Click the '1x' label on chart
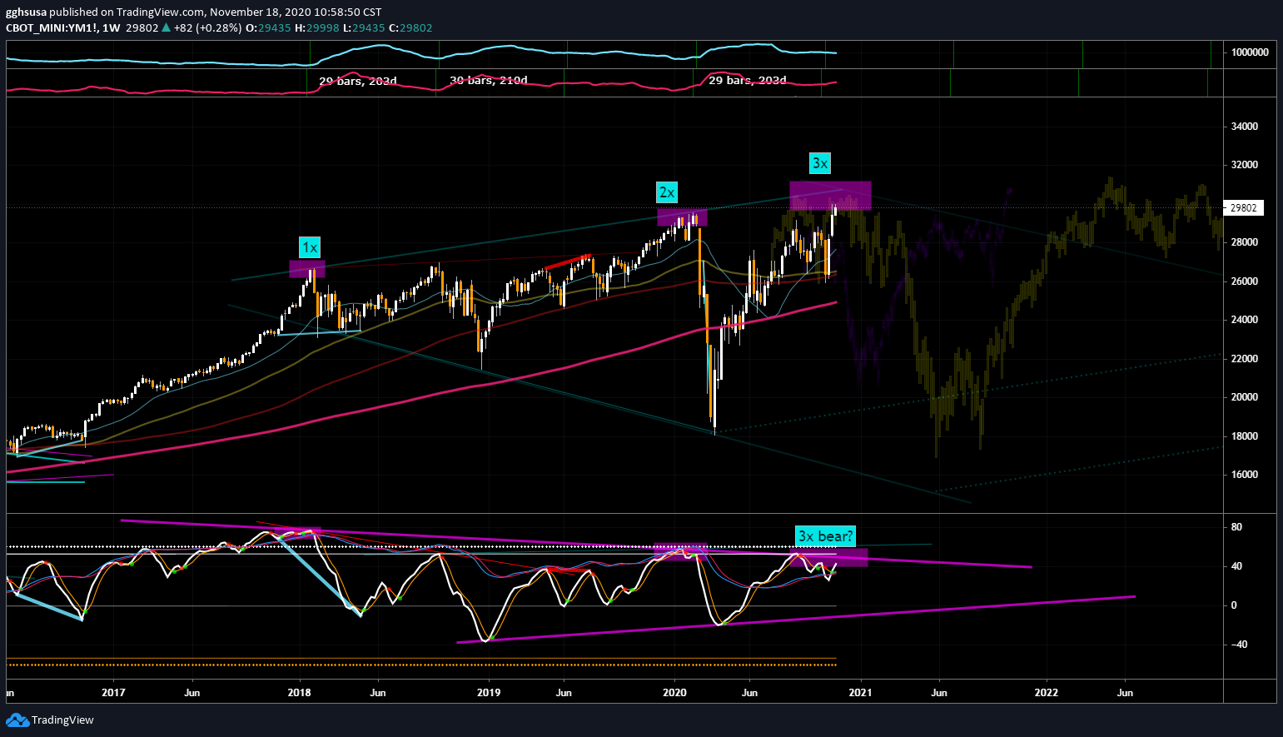 pyautogui.click(x=310, y=247)
